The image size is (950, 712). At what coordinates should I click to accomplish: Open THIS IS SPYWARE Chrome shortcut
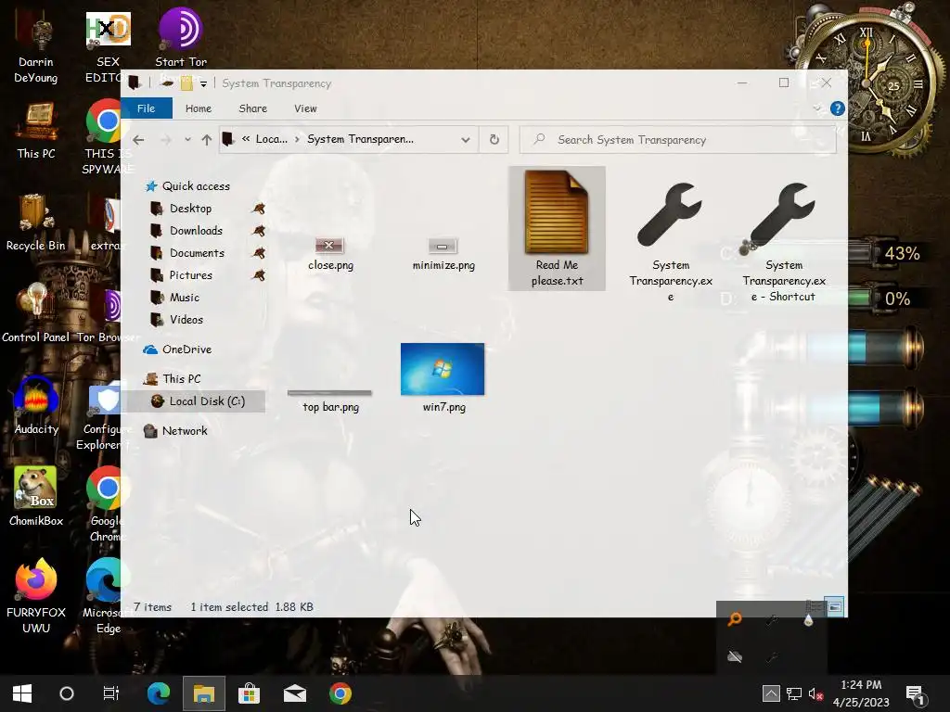coord(107,137)
